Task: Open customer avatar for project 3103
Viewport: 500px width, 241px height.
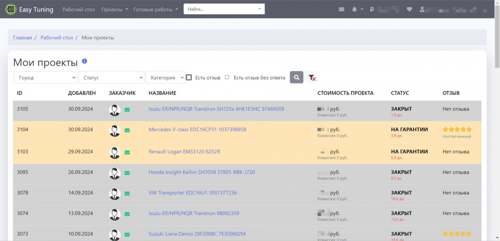Action: click(115, 153)
